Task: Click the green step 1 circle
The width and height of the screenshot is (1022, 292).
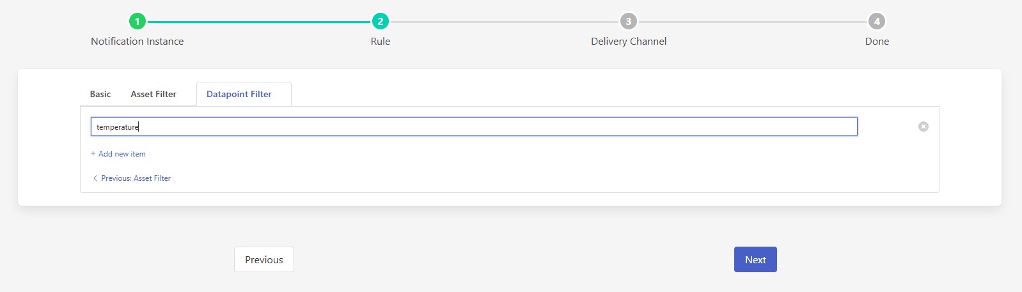Action: coord(137,22)
